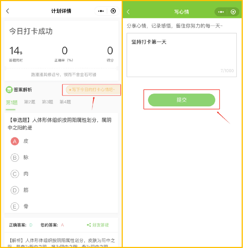Tap the circle close icon on 写心情 header
This screenshot has width=243, height=248.
[x=233, y=12]
